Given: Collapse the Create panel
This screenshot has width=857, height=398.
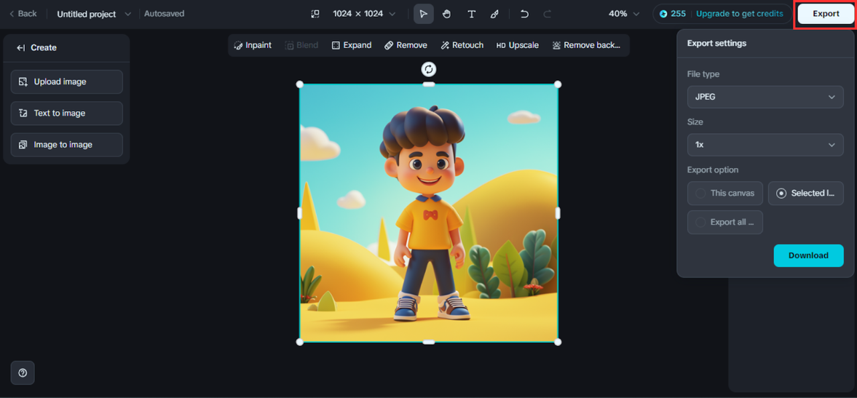Looking at the screenshot, I should coord(21,47).
